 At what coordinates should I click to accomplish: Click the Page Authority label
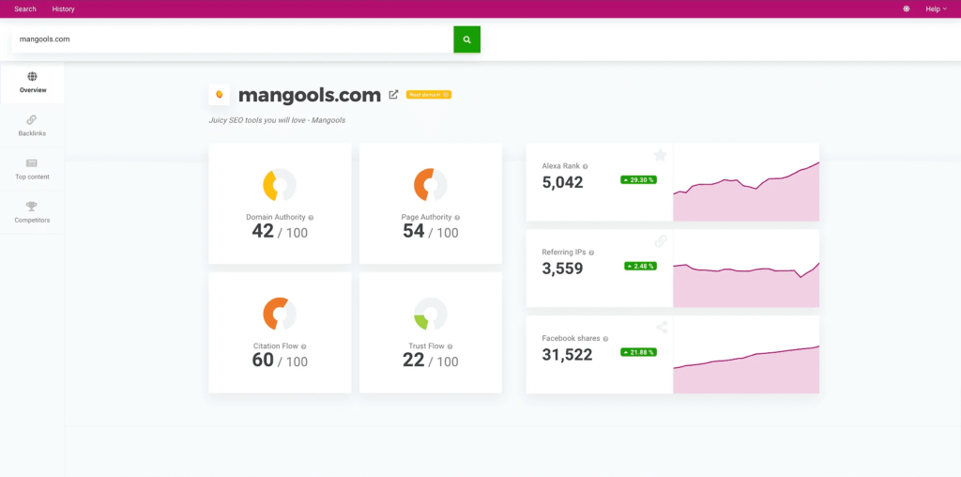(x=427, y=218)
